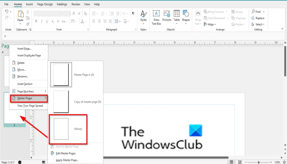Expand the Page Numbers submenu
Screen dimensions: 287x164
29,91
